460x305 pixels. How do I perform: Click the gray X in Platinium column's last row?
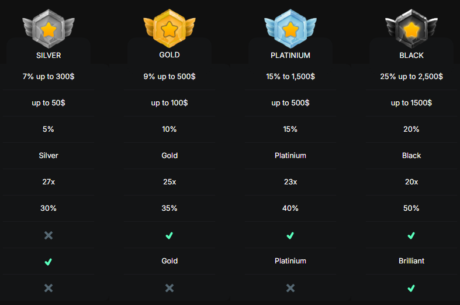point(290,288)
